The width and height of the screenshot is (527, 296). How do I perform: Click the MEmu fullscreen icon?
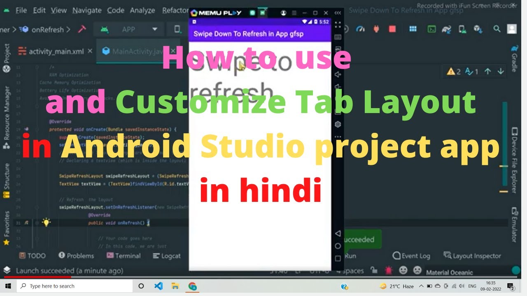[338, 24]
